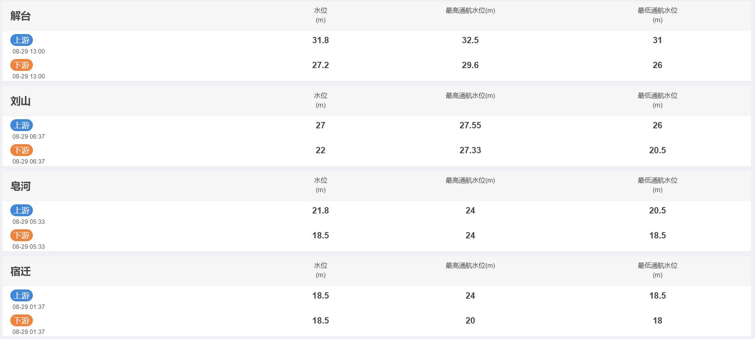Click 皂河 upstream min navigable level 20.5
The width and height of the screenshot is (755, 339).
coord(658,210)
